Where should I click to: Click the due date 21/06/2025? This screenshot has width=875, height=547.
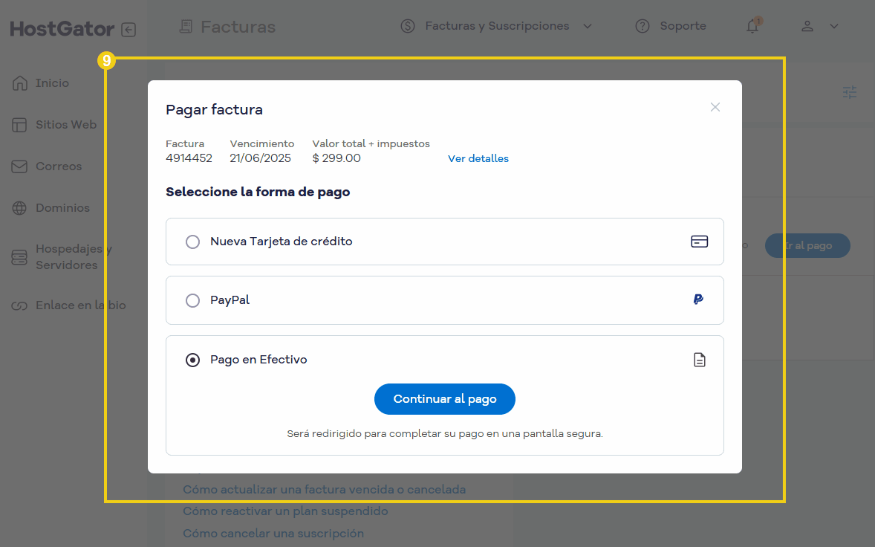[260, 158]
